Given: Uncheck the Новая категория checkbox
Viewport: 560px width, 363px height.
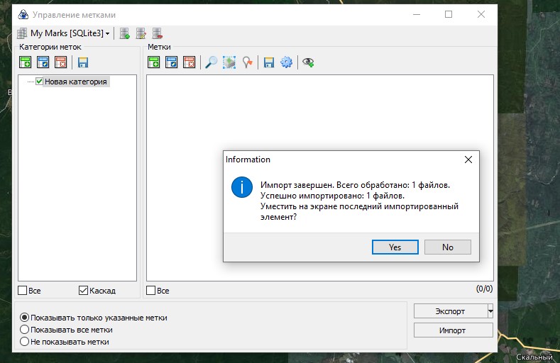Looking at the screenshot, I should pos(40,82).
